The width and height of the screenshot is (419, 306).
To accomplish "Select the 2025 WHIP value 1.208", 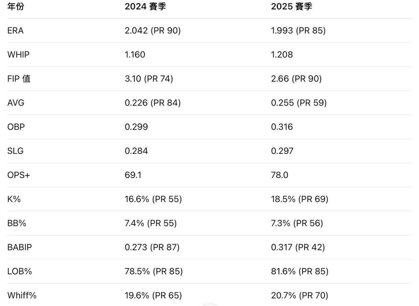I will point(282,55).
